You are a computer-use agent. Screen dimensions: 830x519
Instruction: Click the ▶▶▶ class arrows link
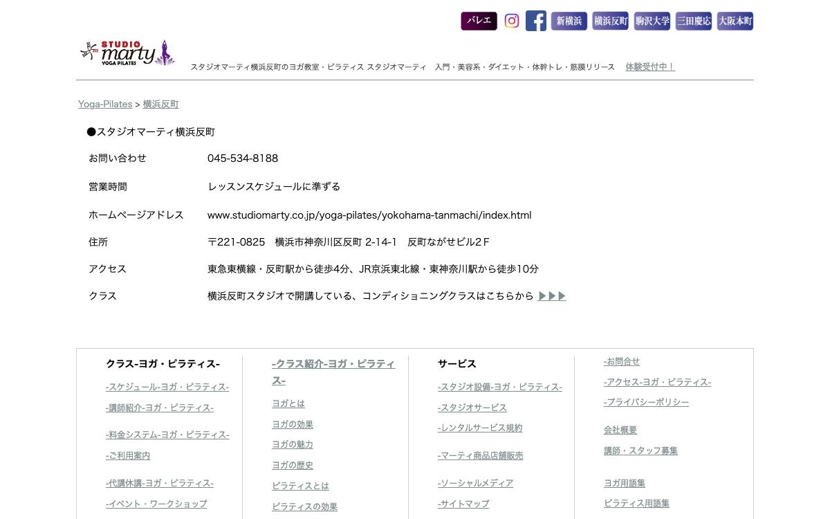pos(552,296)
